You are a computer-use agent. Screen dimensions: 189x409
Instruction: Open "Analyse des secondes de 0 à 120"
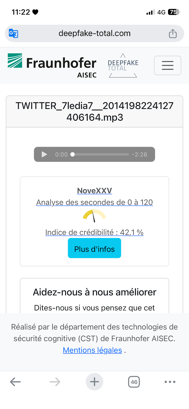coord(94,202)
